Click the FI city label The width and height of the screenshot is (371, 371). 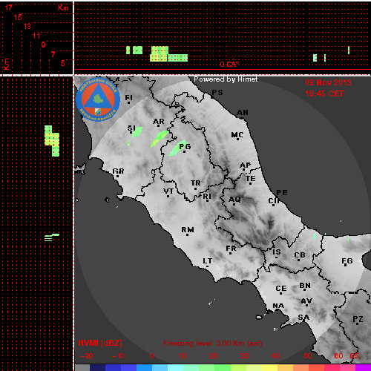128,97
